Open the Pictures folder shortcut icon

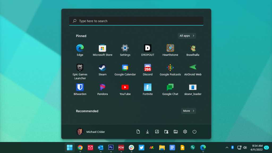(157, 132)
